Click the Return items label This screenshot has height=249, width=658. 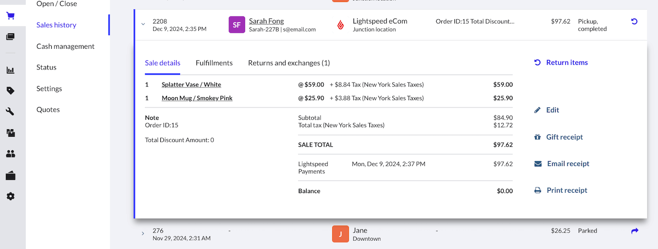pyautogui.click(x=567, y=62)
